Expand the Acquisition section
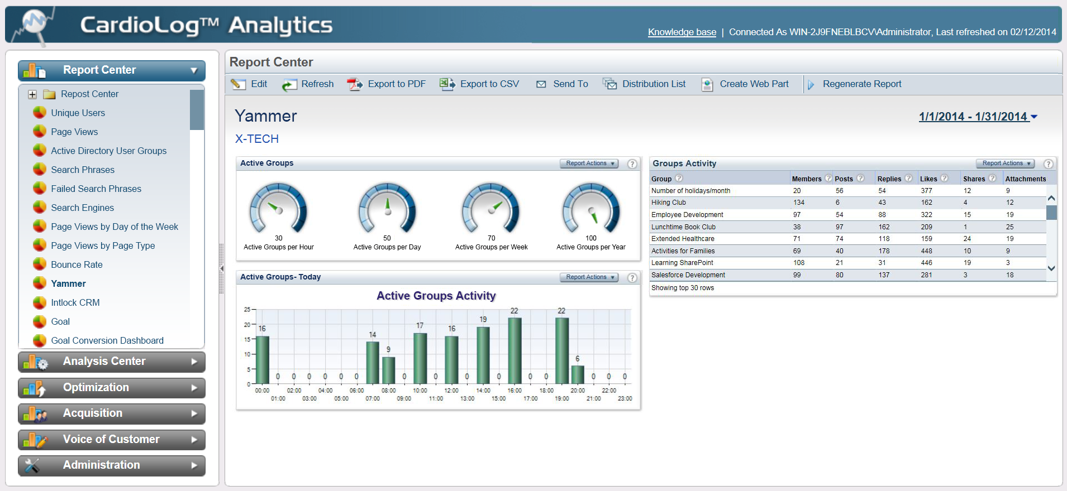1067x491 pixels. (111, 413)
